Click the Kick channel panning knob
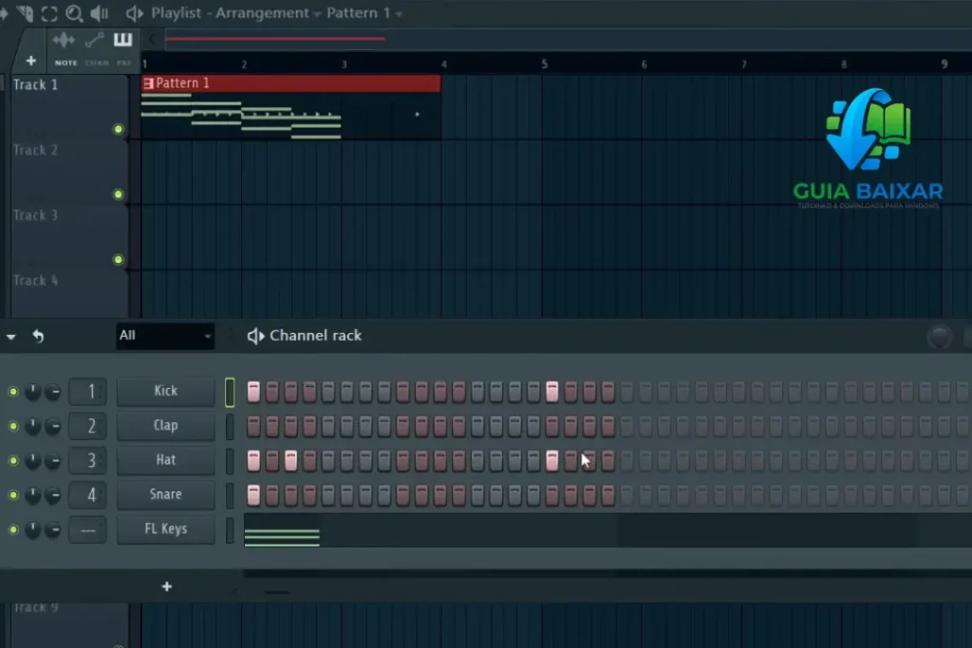Image resolution: width=972 pixels, height=648 pixels. point(32,392)
